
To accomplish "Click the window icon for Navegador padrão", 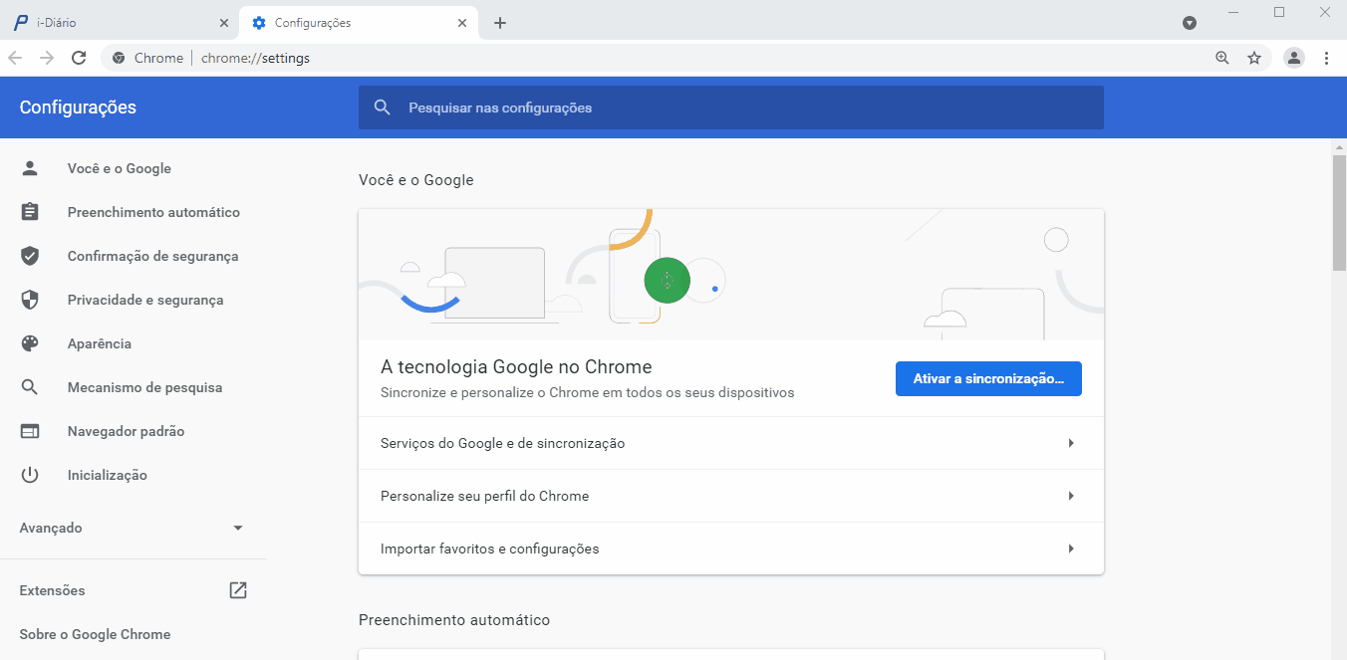I will tap(30, 431).
